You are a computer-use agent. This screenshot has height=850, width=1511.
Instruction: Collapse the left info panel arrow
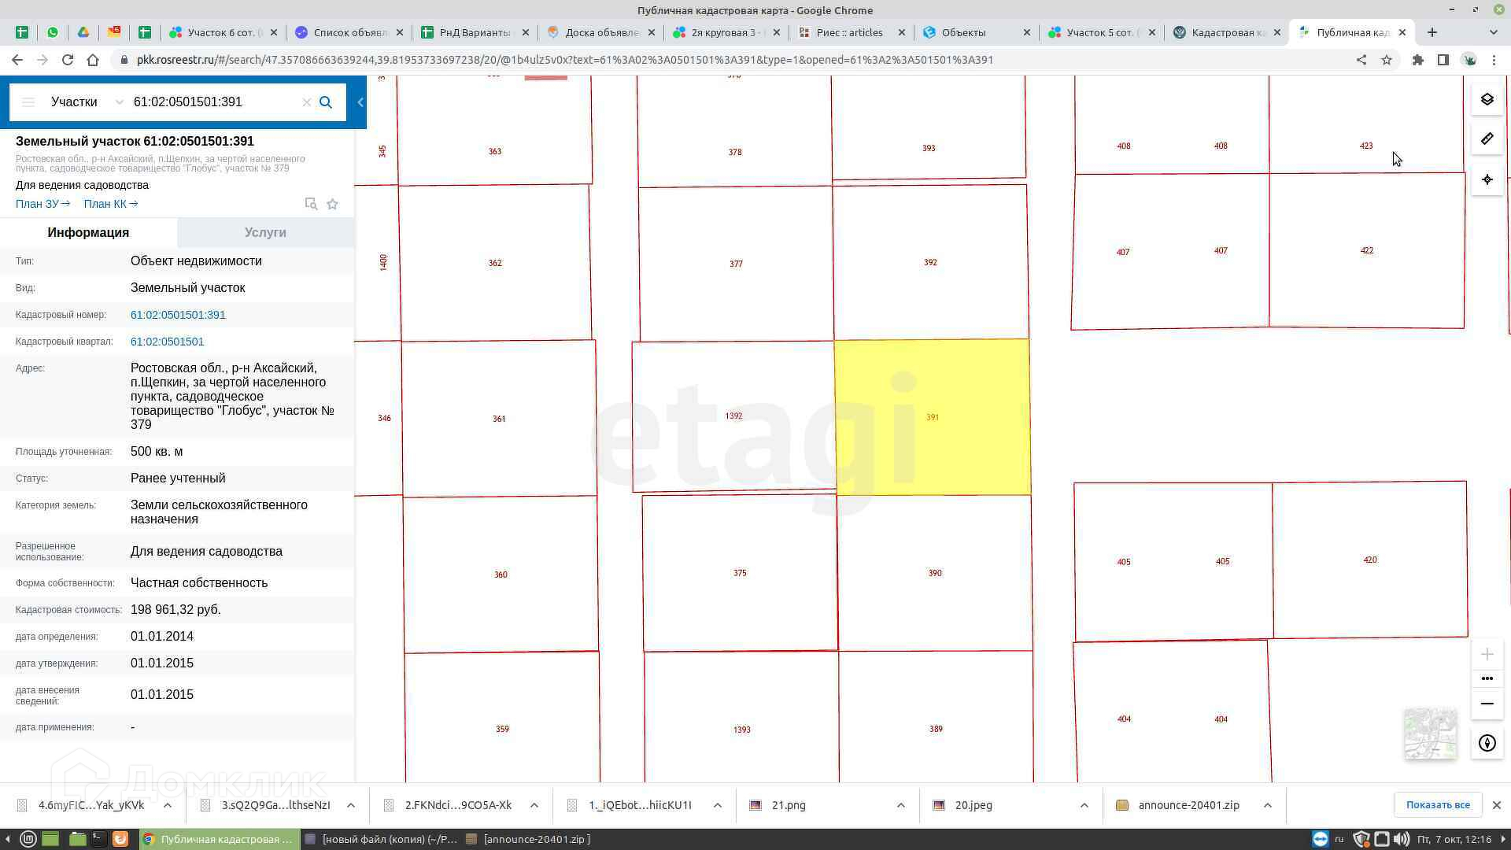pos(360,102)
